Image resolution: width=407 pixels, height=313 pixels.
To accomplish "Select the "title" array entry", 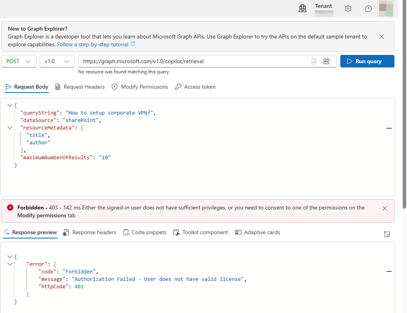I will pyautogui.click(x=37, y=135).
